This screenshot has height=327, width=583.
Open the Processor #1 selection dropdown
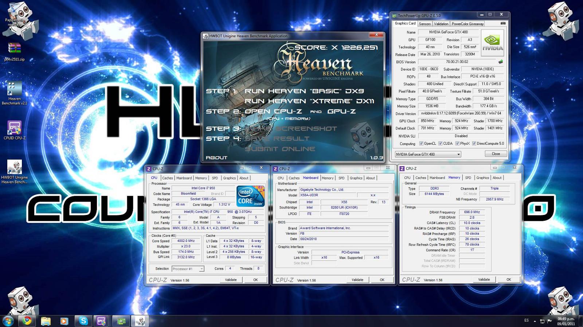point(188,269)
